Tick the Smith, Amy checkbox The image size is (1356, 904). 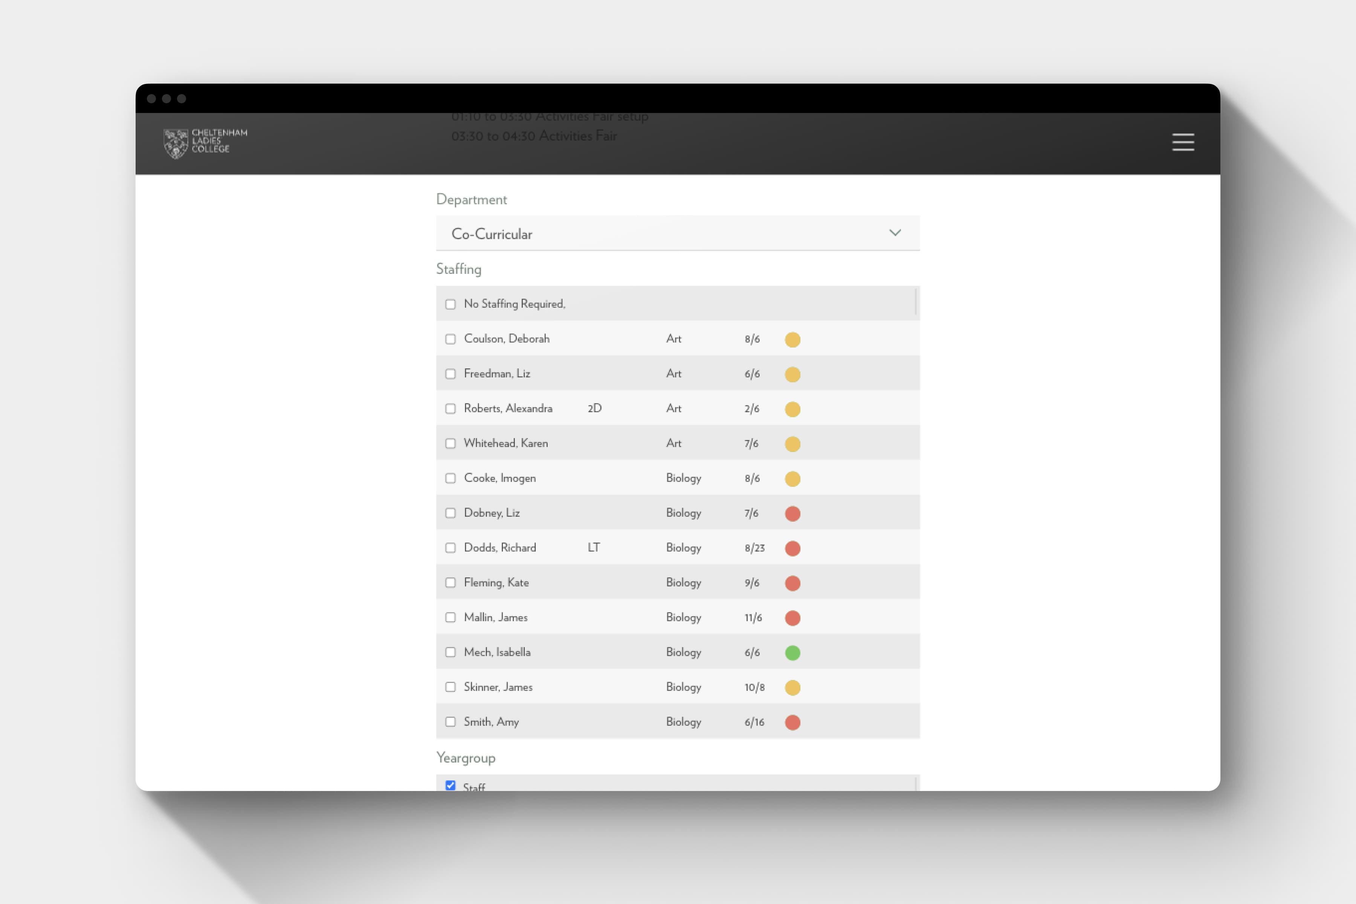pos(450,722)
